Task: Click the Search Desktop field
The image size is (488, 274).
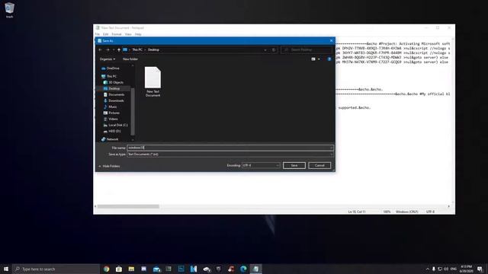Action: point(307,49)
